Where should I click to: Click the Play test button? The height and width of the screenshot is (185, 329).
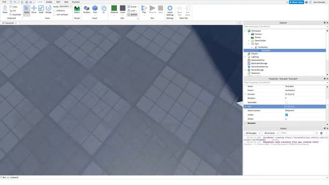coord(144,10)
